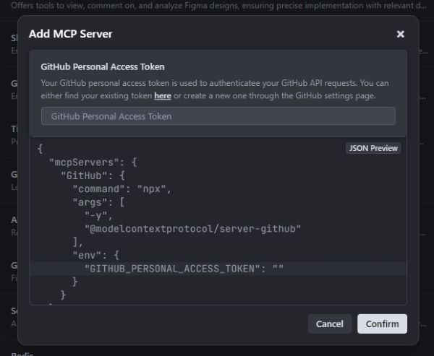Image resolution: width=434 pixels, height=356 pixels.
Task: Close the Add MCP Server dialog
Action: point(400,34)
